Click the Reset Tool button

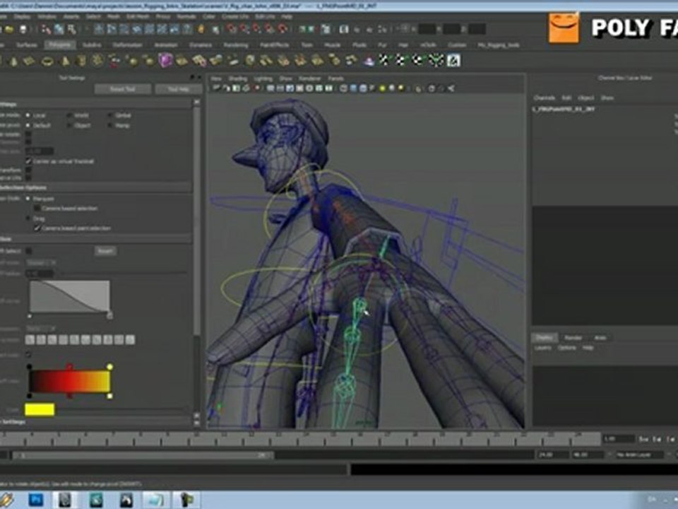pos(123,89)
